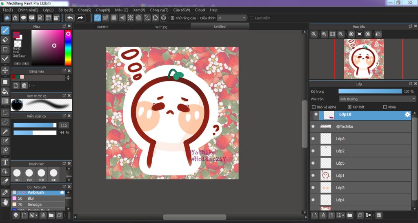
Task: Click the canvas horizontal scrollbar
Action: coord(195,217)
